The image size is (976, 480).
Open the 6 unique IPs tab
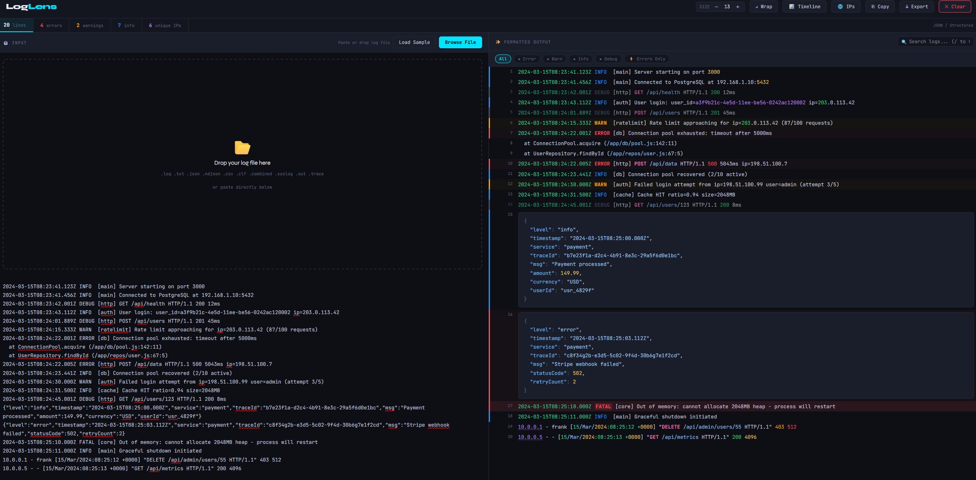click(x=165, y=25)
